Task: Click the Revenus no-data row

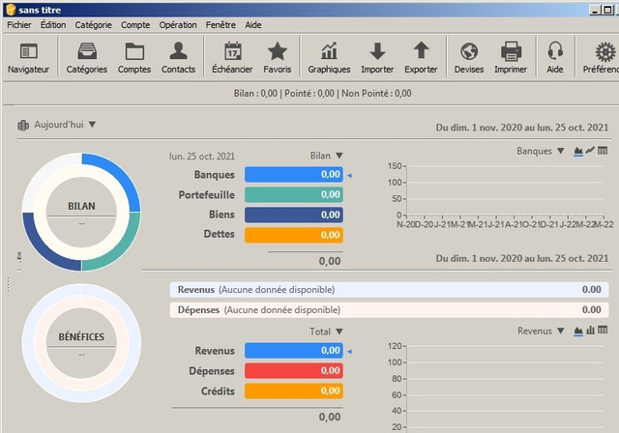Action: pyautogui.click(x=389, y=289)
